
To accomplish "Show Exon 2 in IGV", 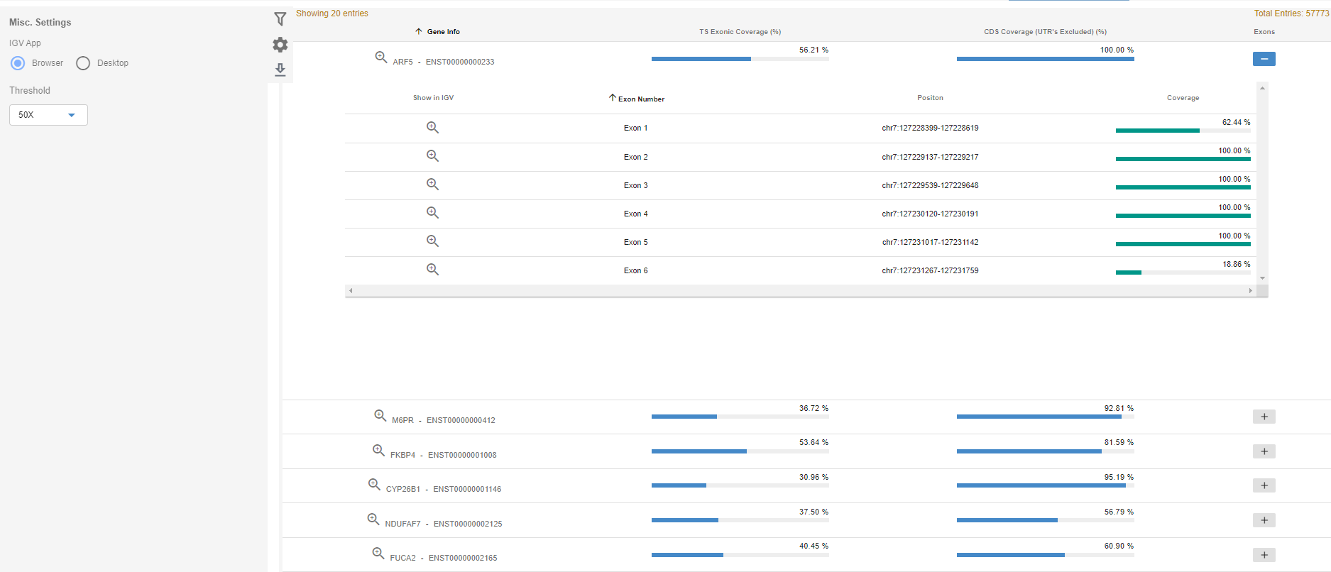I will [x=432, y=156].
